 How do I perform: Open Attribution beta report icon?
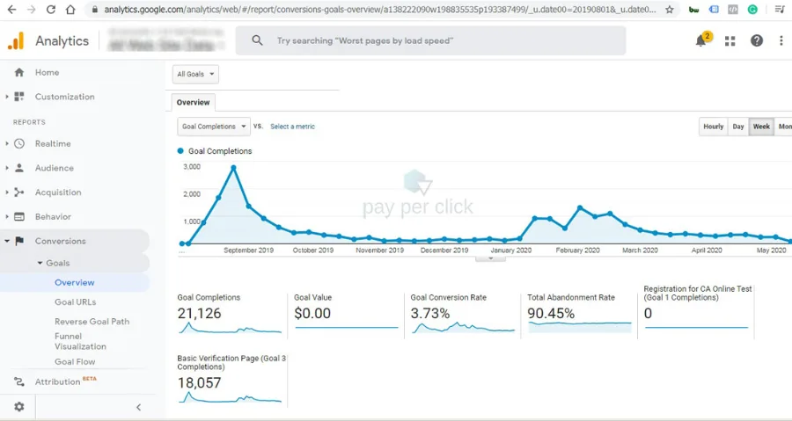coord(19,381)
